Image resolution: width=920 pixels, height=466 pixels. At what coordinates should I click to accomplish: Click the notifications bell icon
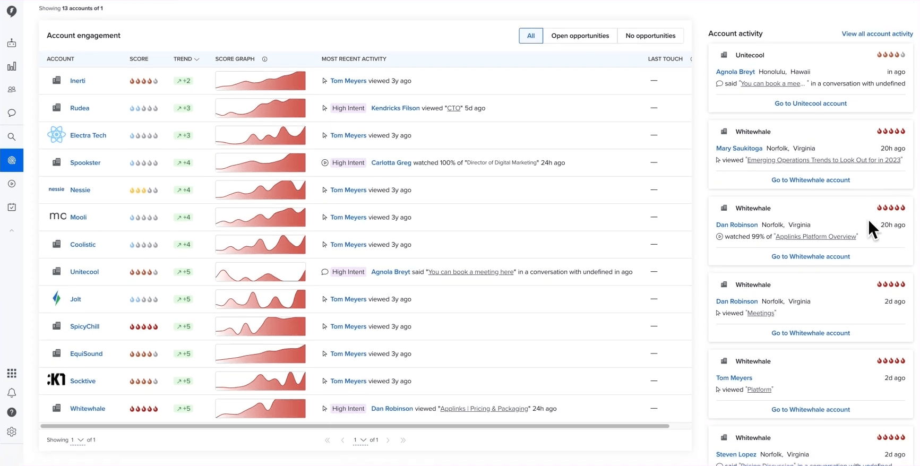12,393
